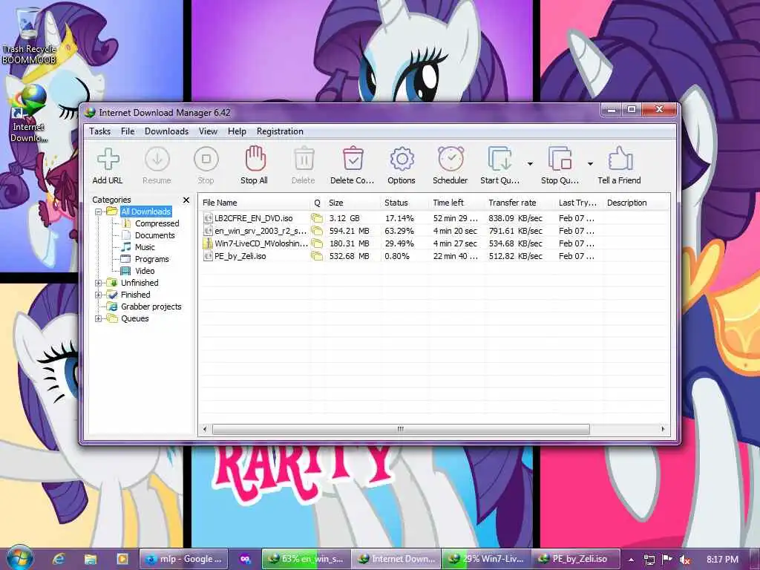Open the File menu
This screenshot has width=760, height=570.
click(x=128, y=131)
